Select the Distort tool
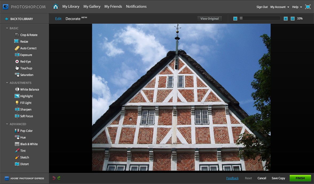This screenshot has width=314, height=184. click(x=24, y=164)
